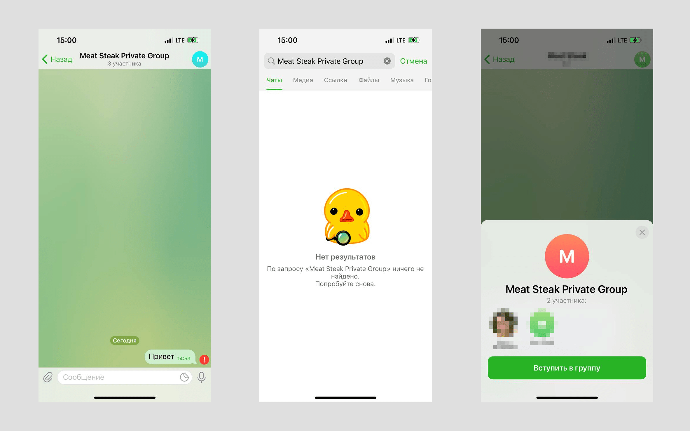Screen dimensions: 690x431
Task: Expand Ссылки tab in search results
Action: pos(334,79)
